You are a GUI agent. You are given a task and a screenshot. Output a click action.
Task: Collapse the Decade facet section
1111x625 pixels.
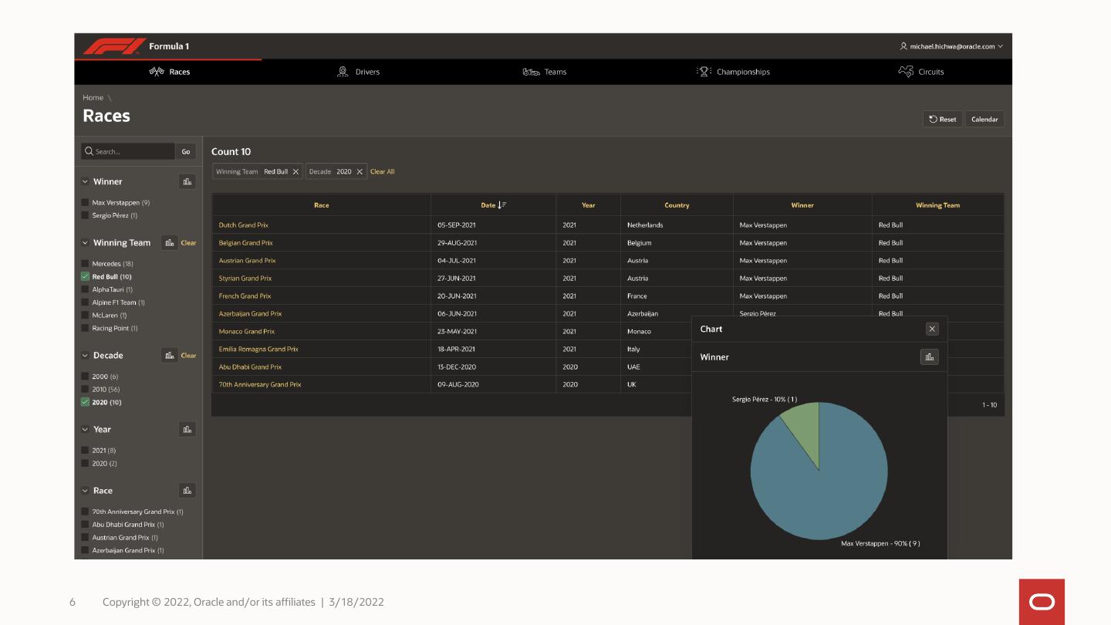pos(85,356)
